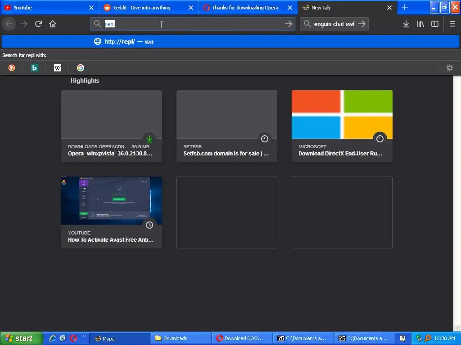This screenshot has width=461, height=345.
Task: Launch Opera from quick launch icon
Action: pos(73,338)
